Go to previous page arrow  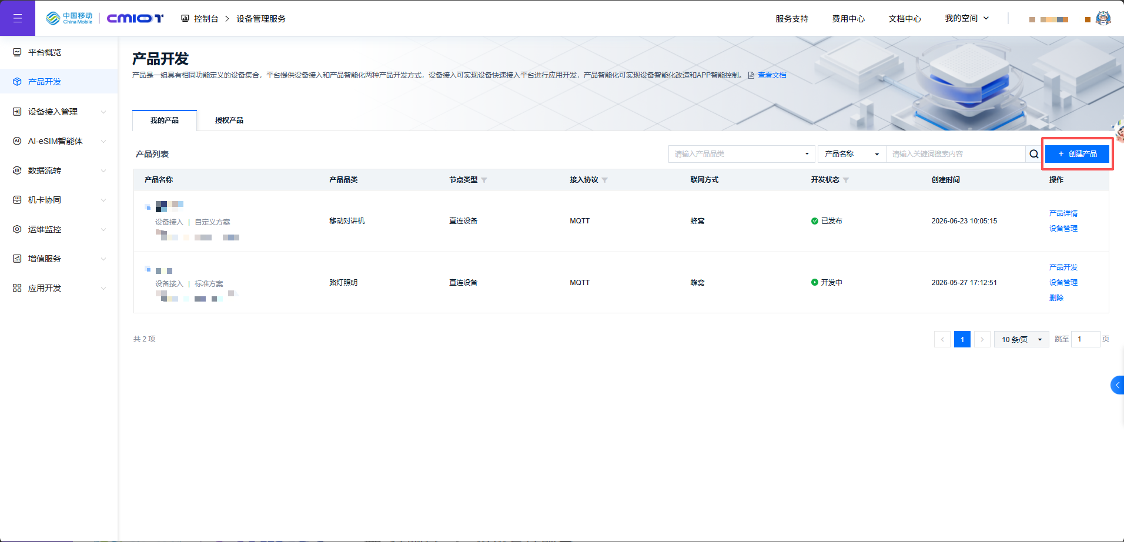click(942, 339)
